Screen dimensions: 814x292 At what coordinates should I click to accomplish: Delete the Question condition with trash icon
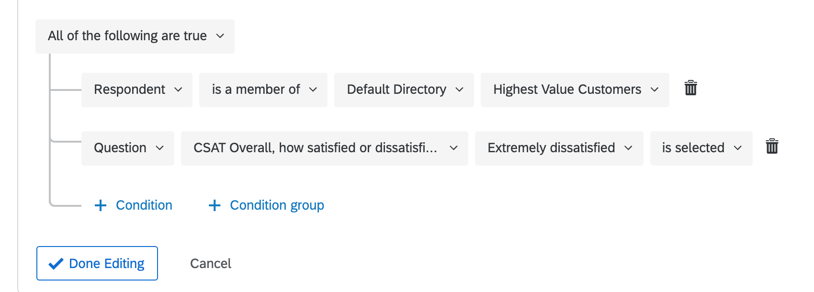772,146
